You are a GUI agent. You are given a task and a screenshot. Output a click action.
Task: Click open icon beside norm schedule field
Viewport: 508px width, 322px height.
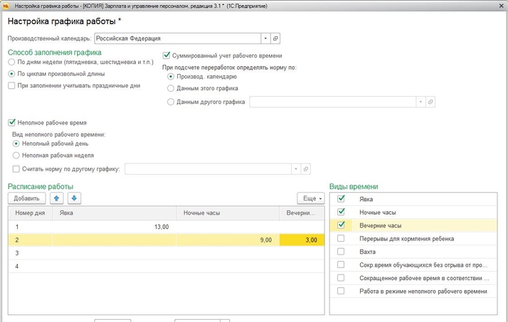click(x=306, y=169)
